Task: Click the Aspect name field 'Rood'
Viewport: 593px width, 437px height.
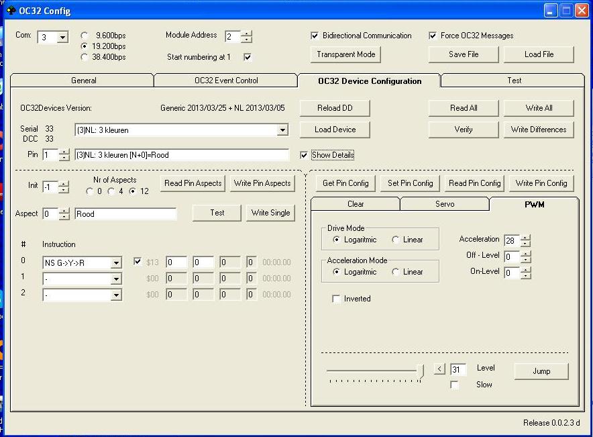Action: (125, 214)
